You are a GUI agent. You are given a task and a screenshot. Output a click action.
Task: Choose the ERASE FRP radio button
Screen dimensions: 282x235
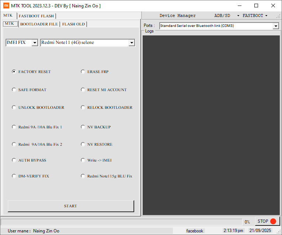click(83, 72)
